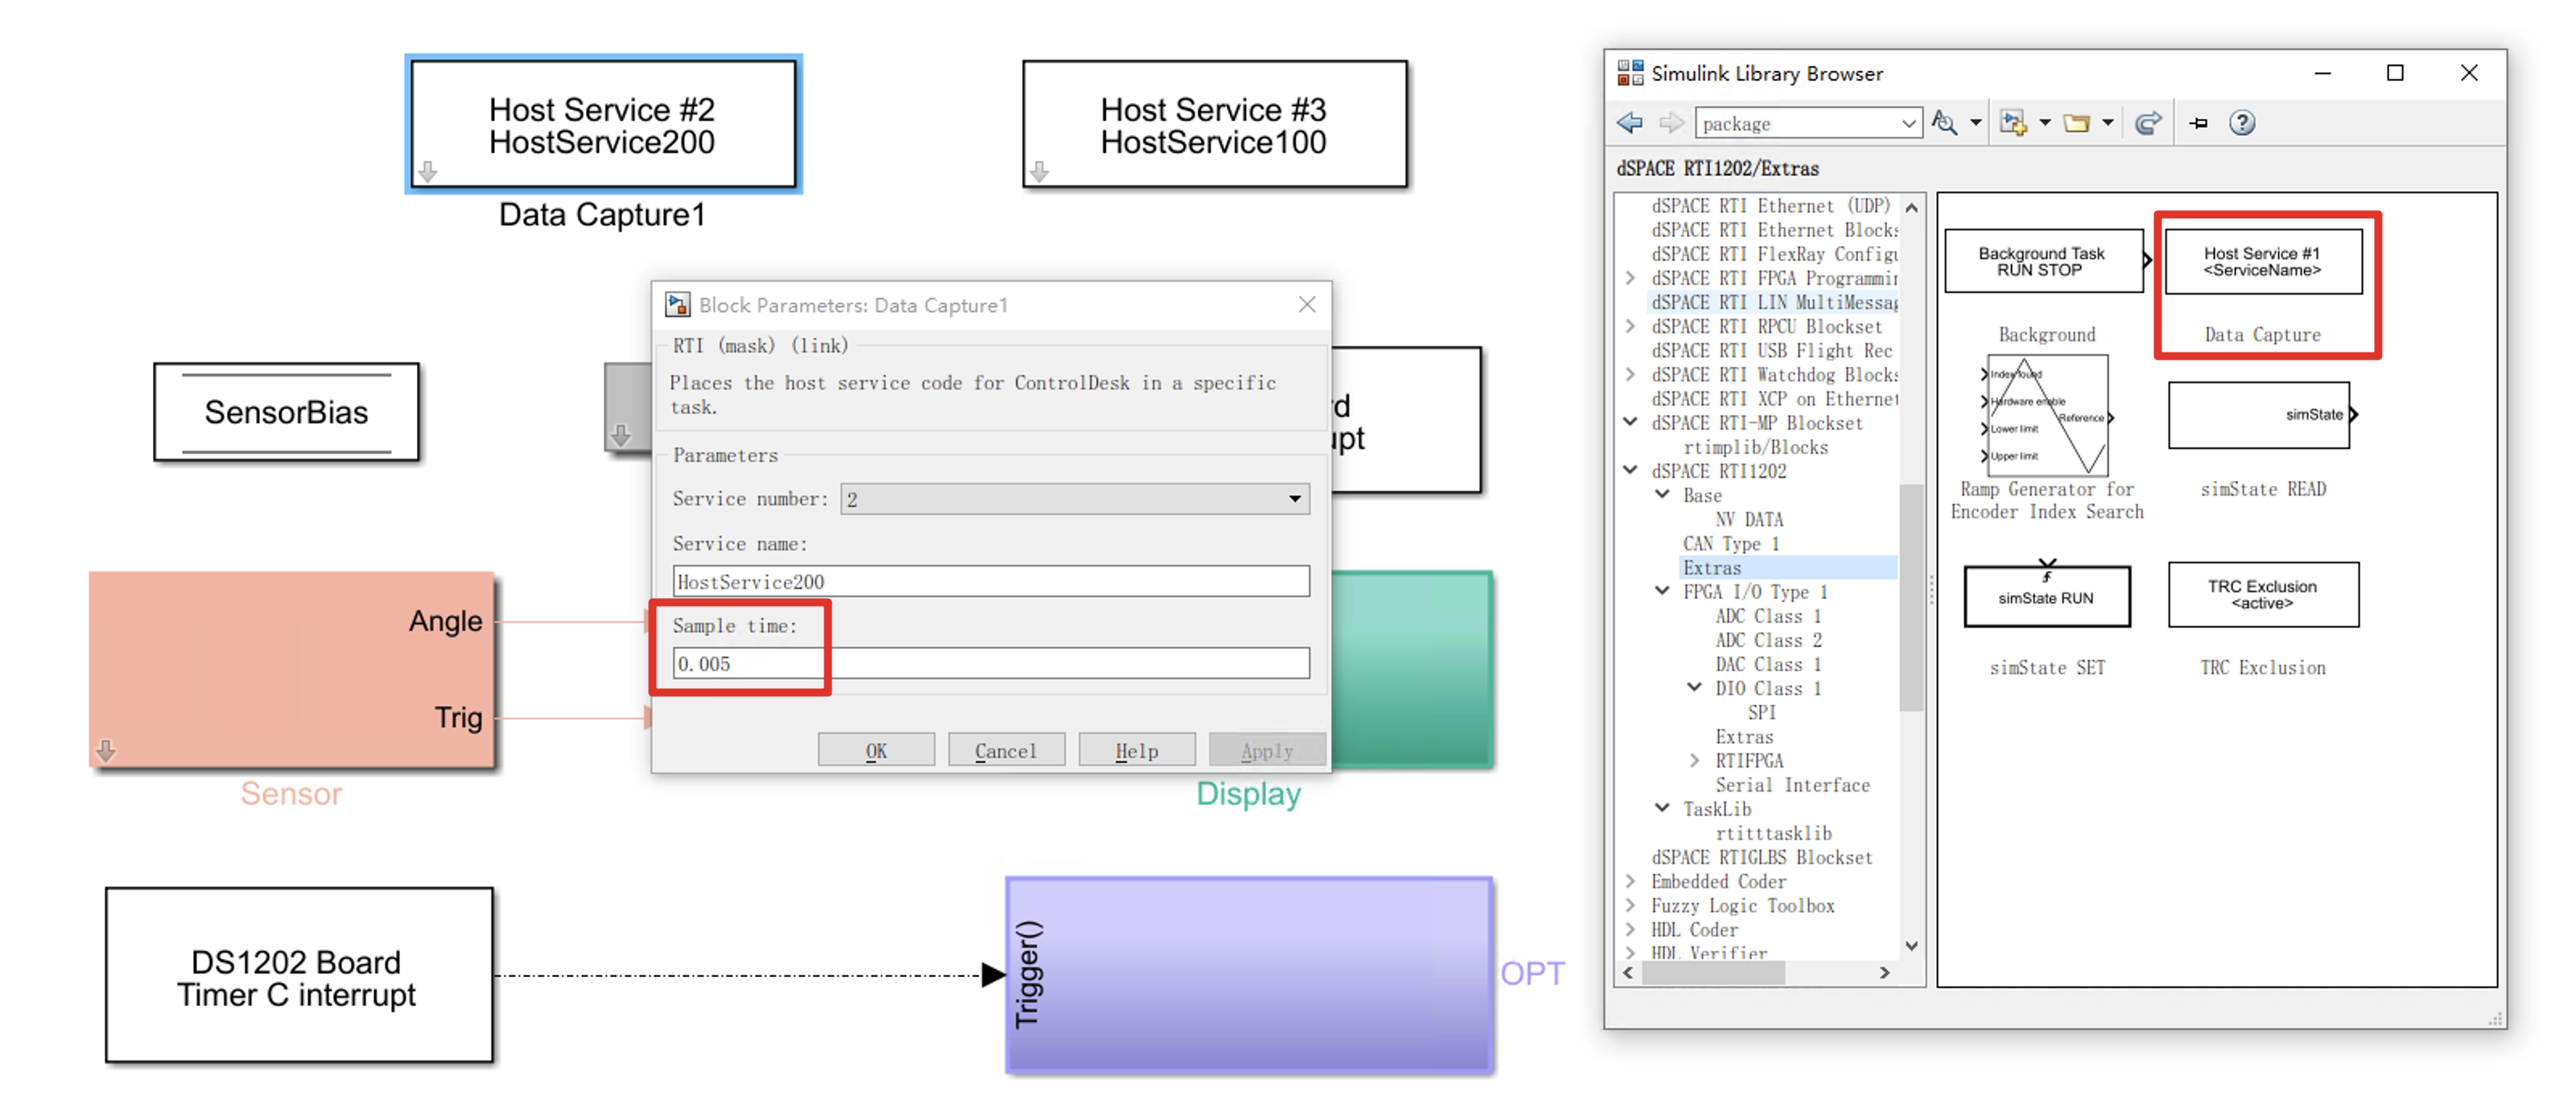Open the folder icon dropdown arrow
Image resolution: width=2576 pixels, height=1109 pixels.
click(2107, 123)
